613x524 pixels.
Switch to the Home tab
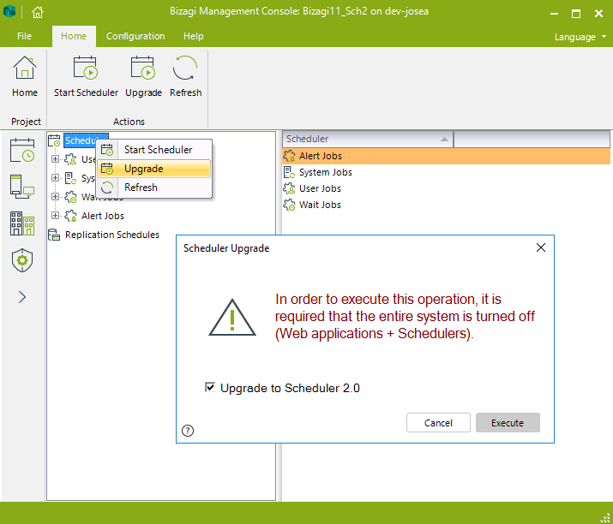click(74, 36)
